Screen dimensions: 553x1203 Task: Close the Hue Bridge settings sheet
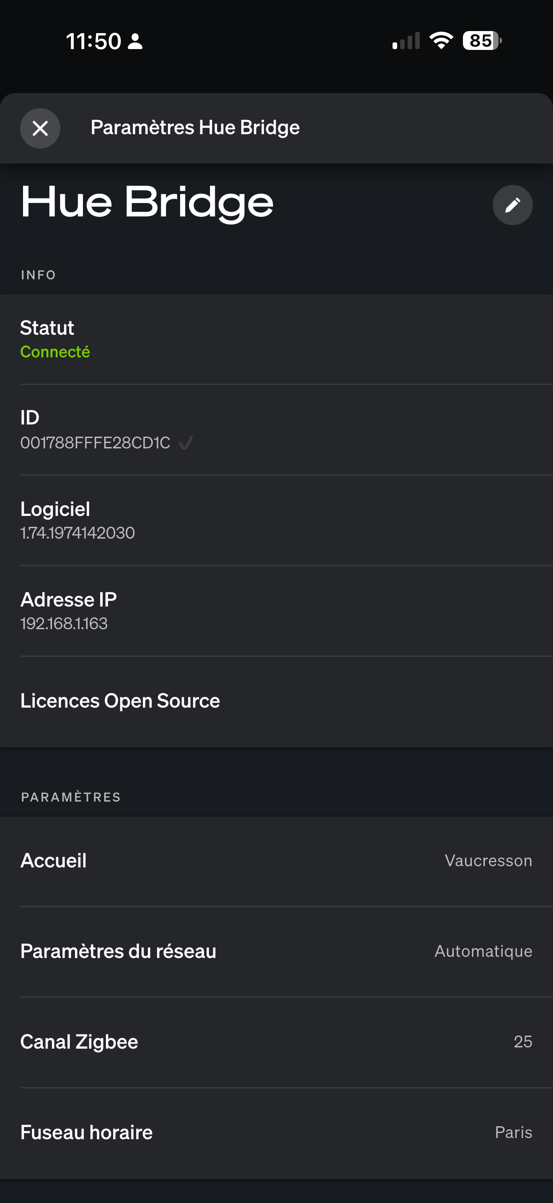point(40,128)
